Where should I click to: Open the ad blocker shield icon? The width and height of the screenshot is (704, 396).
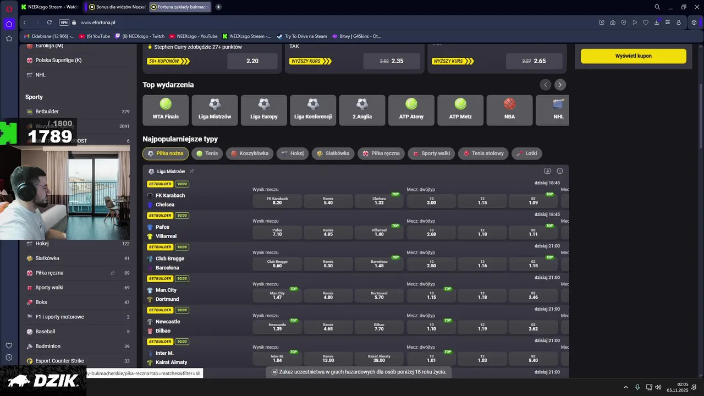click(x=624, y=23)
